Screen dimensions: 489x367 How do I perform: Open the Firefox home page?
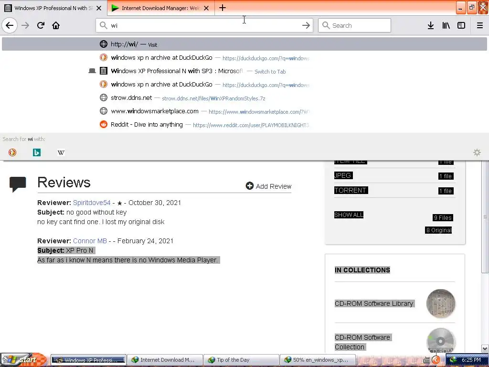pos(56,25)
